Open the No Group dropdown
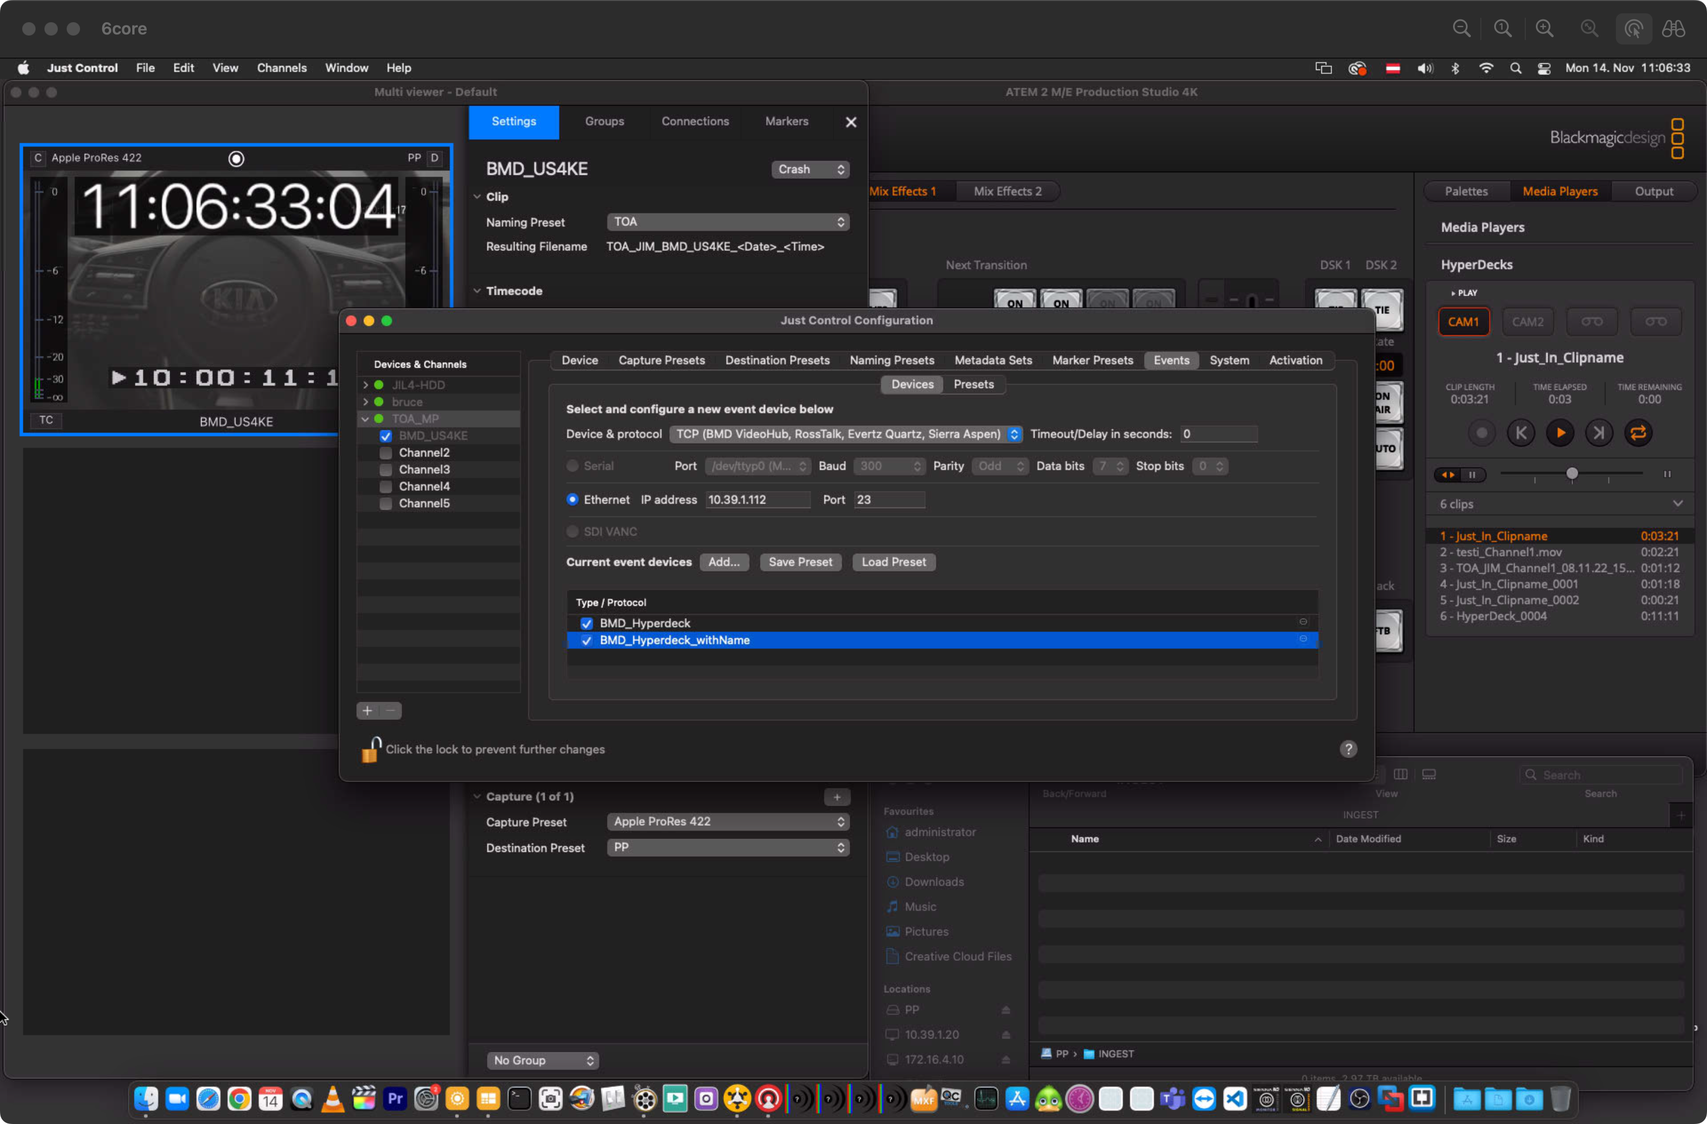The image size is (1707, 1124). pos(543,1060)
